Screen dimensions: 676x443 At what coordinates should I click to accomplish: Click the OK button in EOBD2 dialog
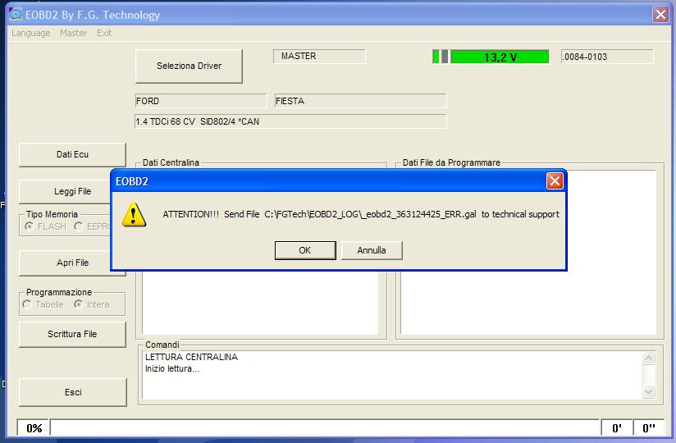pos(305,250)
